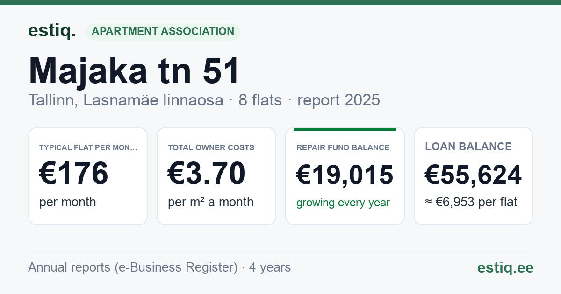This screenshot has width=561, height=294.
Task: Click the 'per m² a month' caption
Action: (x=211, y=202)
